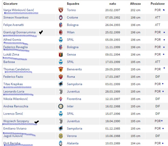Click the Milan club crest icon
The width and height of the screenshot is (168, 146).
(x=61, y=32)
